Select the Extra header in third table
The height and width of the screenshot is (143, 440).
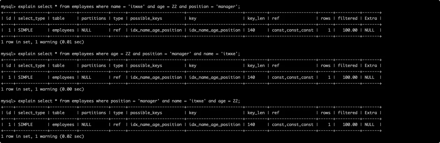tap(371, 113)
